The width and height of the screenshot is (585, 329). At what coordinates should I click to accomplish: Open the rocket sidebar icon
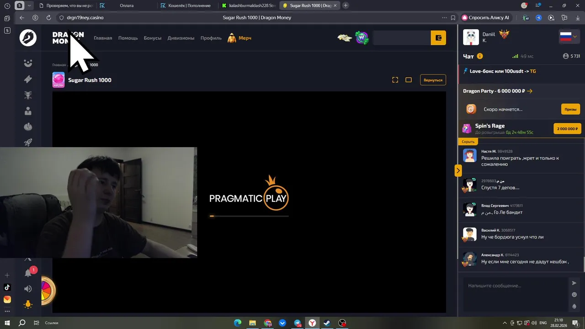point(28,143)
